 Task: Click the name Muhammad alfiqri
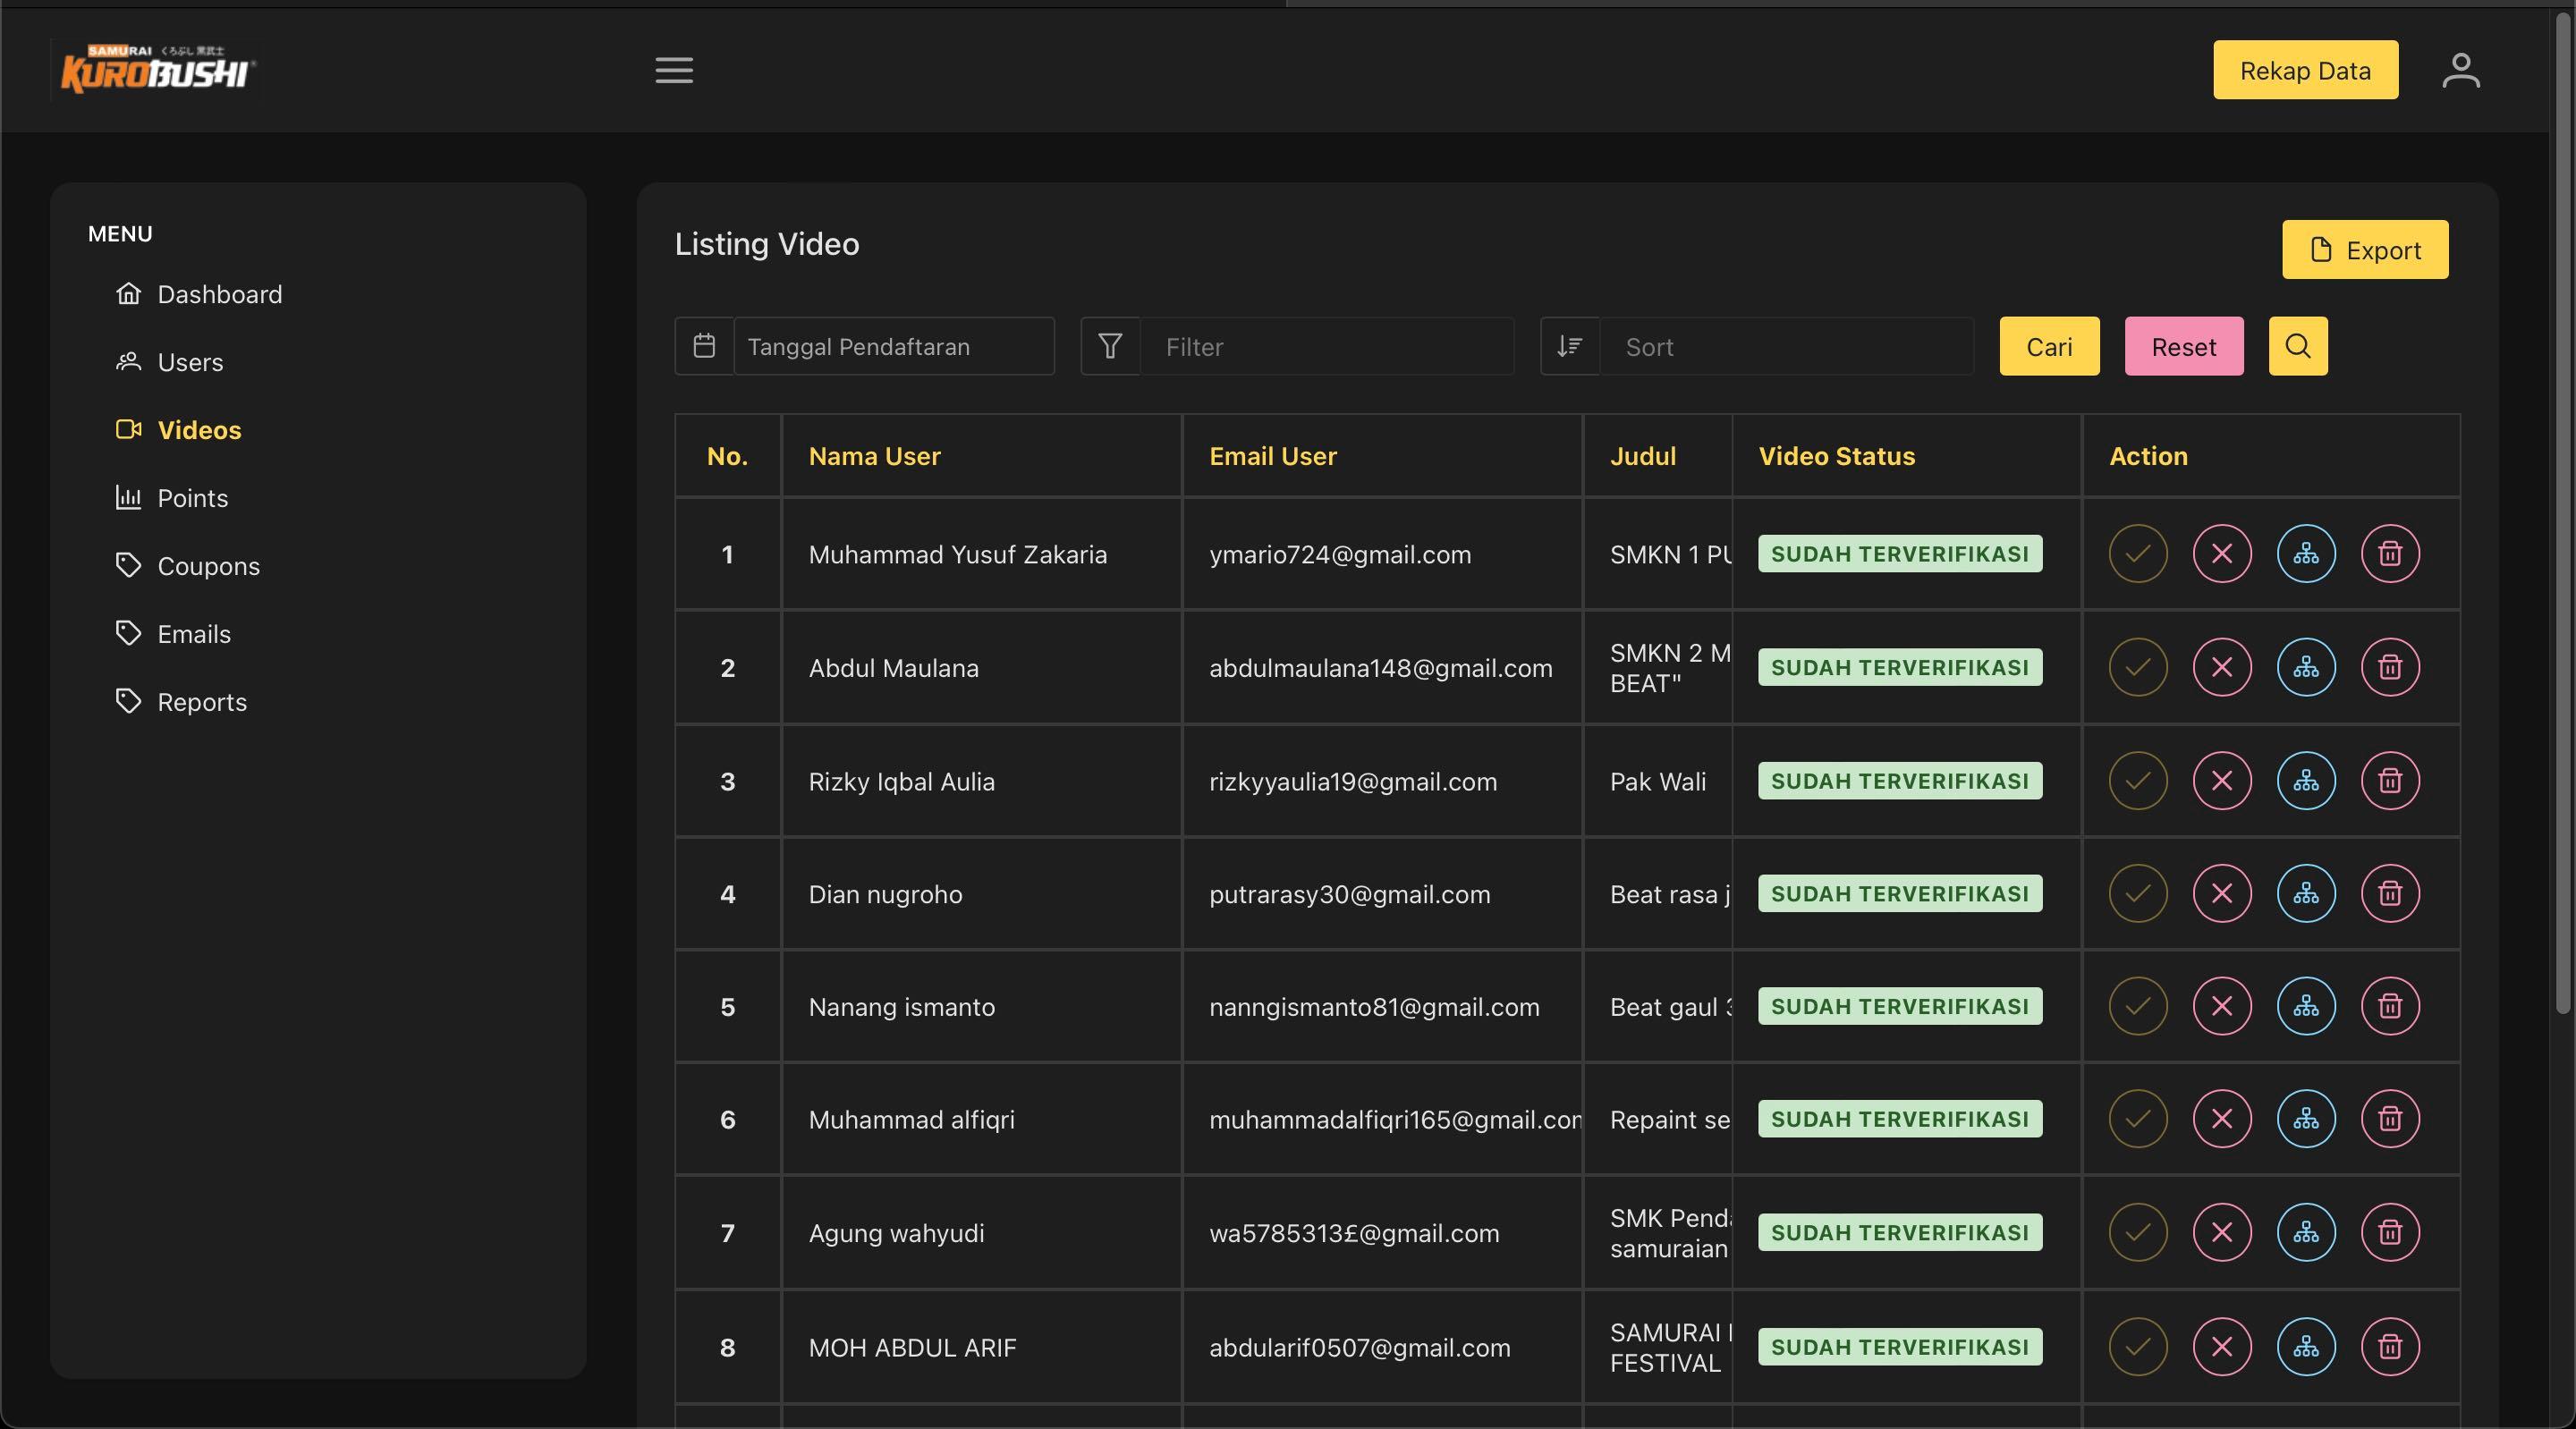point(911,1119)
